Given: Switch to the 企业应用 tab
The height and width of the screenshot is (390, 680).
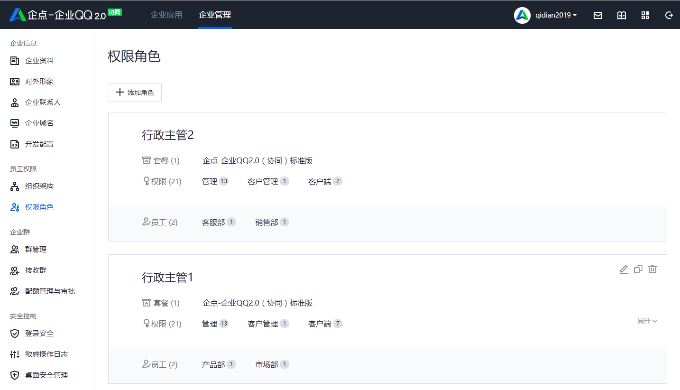Looking at the screenshot, I should 166,15.
